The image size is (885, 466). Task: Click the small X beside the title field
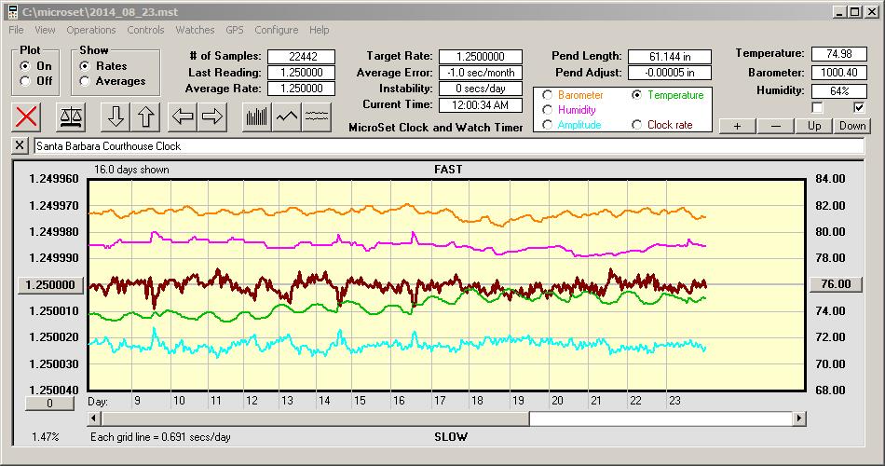click(20, 145)
